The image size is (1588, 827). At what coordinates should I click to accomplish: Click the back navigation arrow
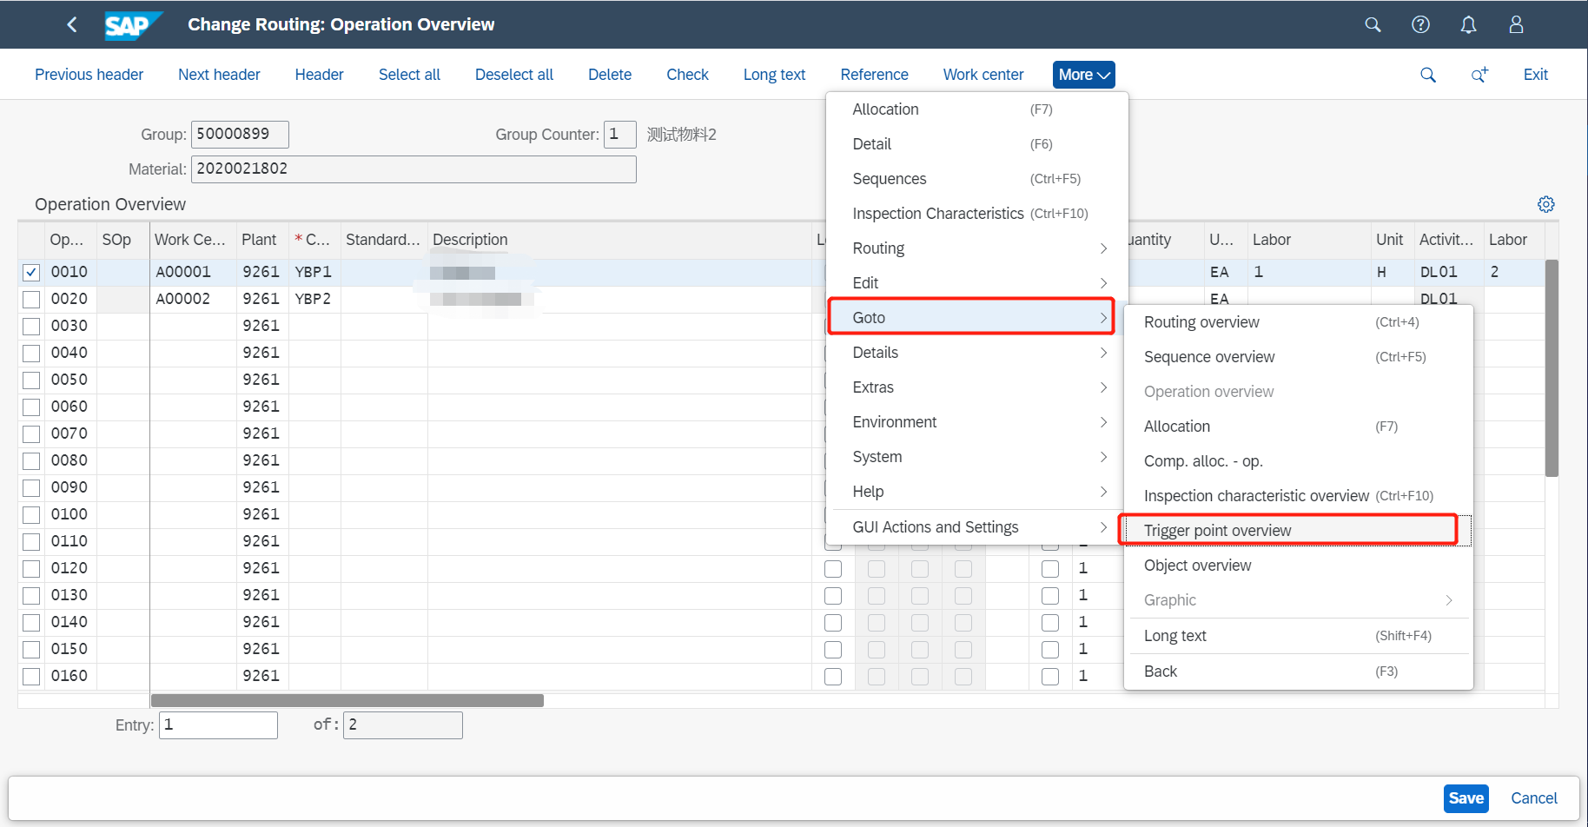(x=72, y=24)
